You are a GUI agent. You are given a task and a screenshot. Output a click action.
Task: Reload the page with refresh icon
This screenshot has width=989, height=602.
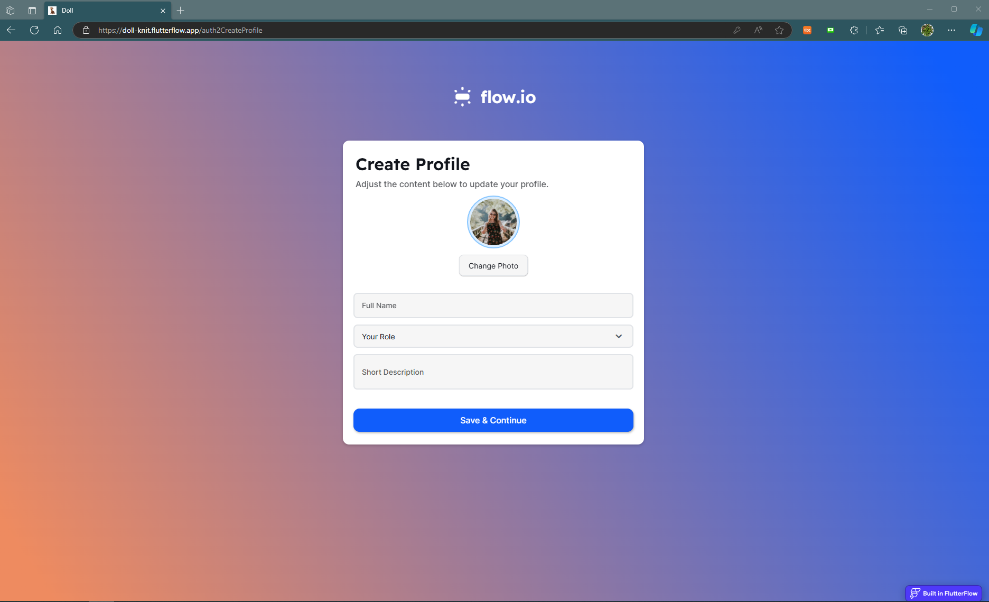coord(34,30)
